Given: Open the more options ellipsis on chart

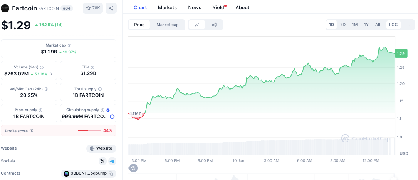Looking at the screenshot, I should (409, 25).
